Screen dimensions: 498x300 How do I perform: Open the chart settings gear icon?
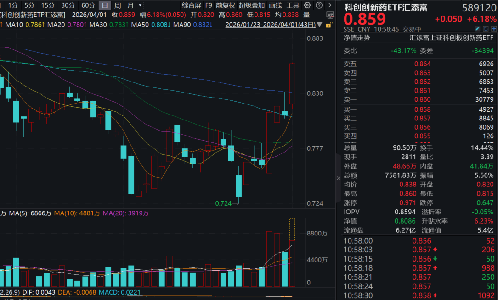pyautogui.click(x=307, y=5)
